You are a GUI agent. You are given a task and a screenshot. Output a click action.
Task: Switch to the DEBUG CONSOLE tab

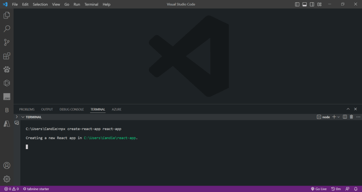(x=71, y=109)
